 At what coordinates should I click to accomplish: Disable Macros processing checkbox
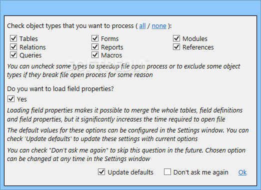[x=95, y=55]
